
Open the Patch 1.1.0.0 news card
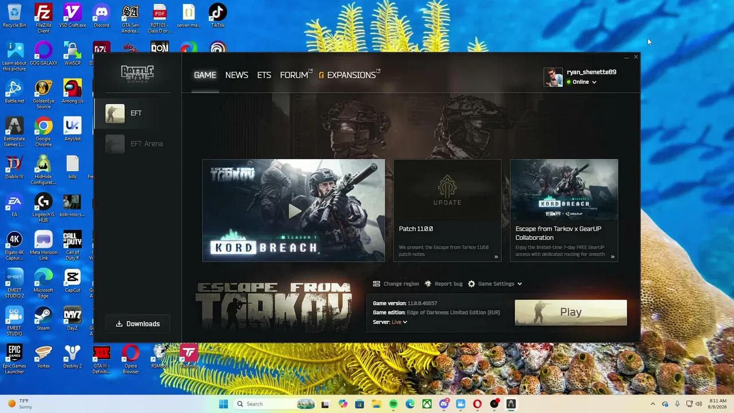tap(447, 211)
